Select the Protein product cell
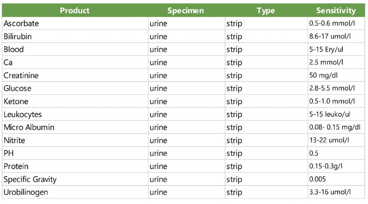368x204 pixels. point(75,166)
